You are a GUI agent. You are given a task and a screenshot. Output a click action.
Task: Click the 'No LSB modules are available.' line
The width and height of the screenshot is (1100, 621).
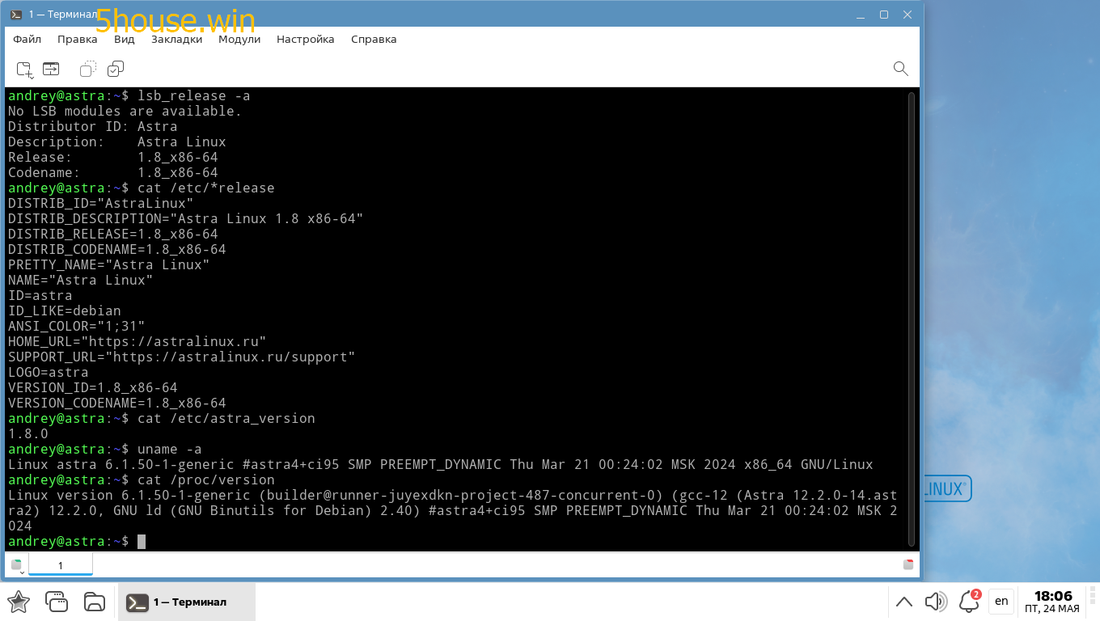tap(125, 111)
